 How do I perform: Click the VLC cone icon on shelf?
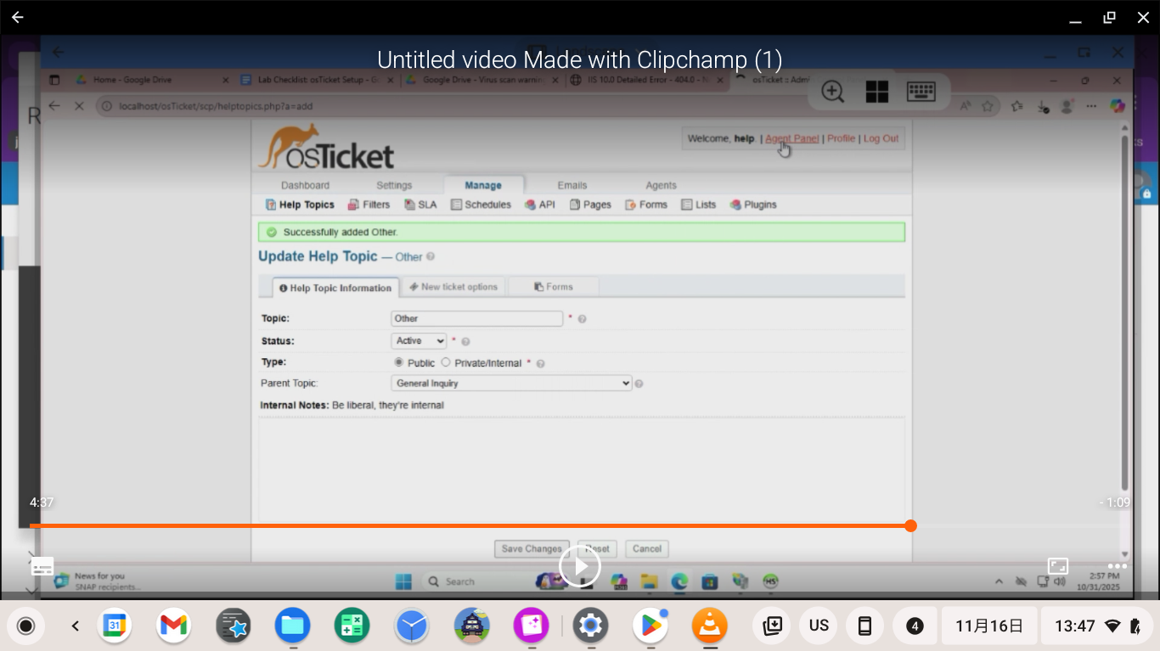point(710,626)
